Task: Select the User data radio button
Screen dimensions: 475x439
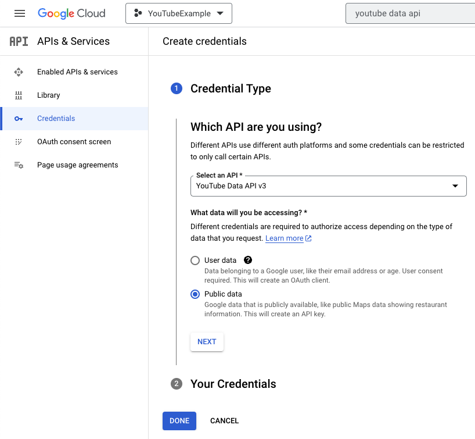Action: coord(195,260)
